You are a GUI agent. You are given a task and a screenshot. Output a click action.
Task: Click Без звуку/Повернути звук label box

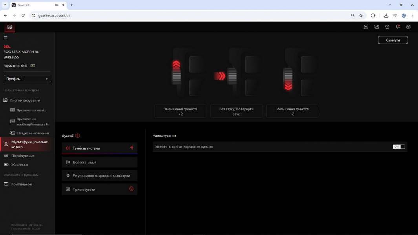coord(236,111)
